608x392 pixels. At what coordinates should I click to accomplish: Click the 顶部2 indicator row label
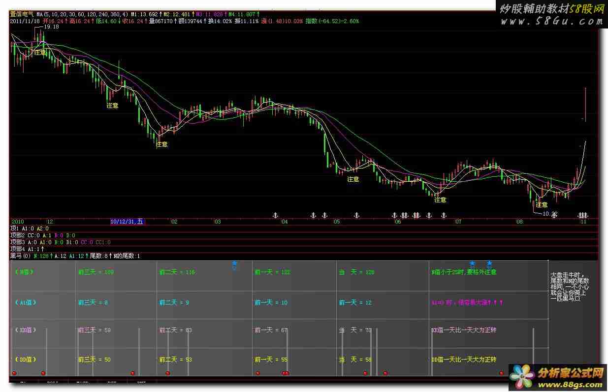coord(18,235)
